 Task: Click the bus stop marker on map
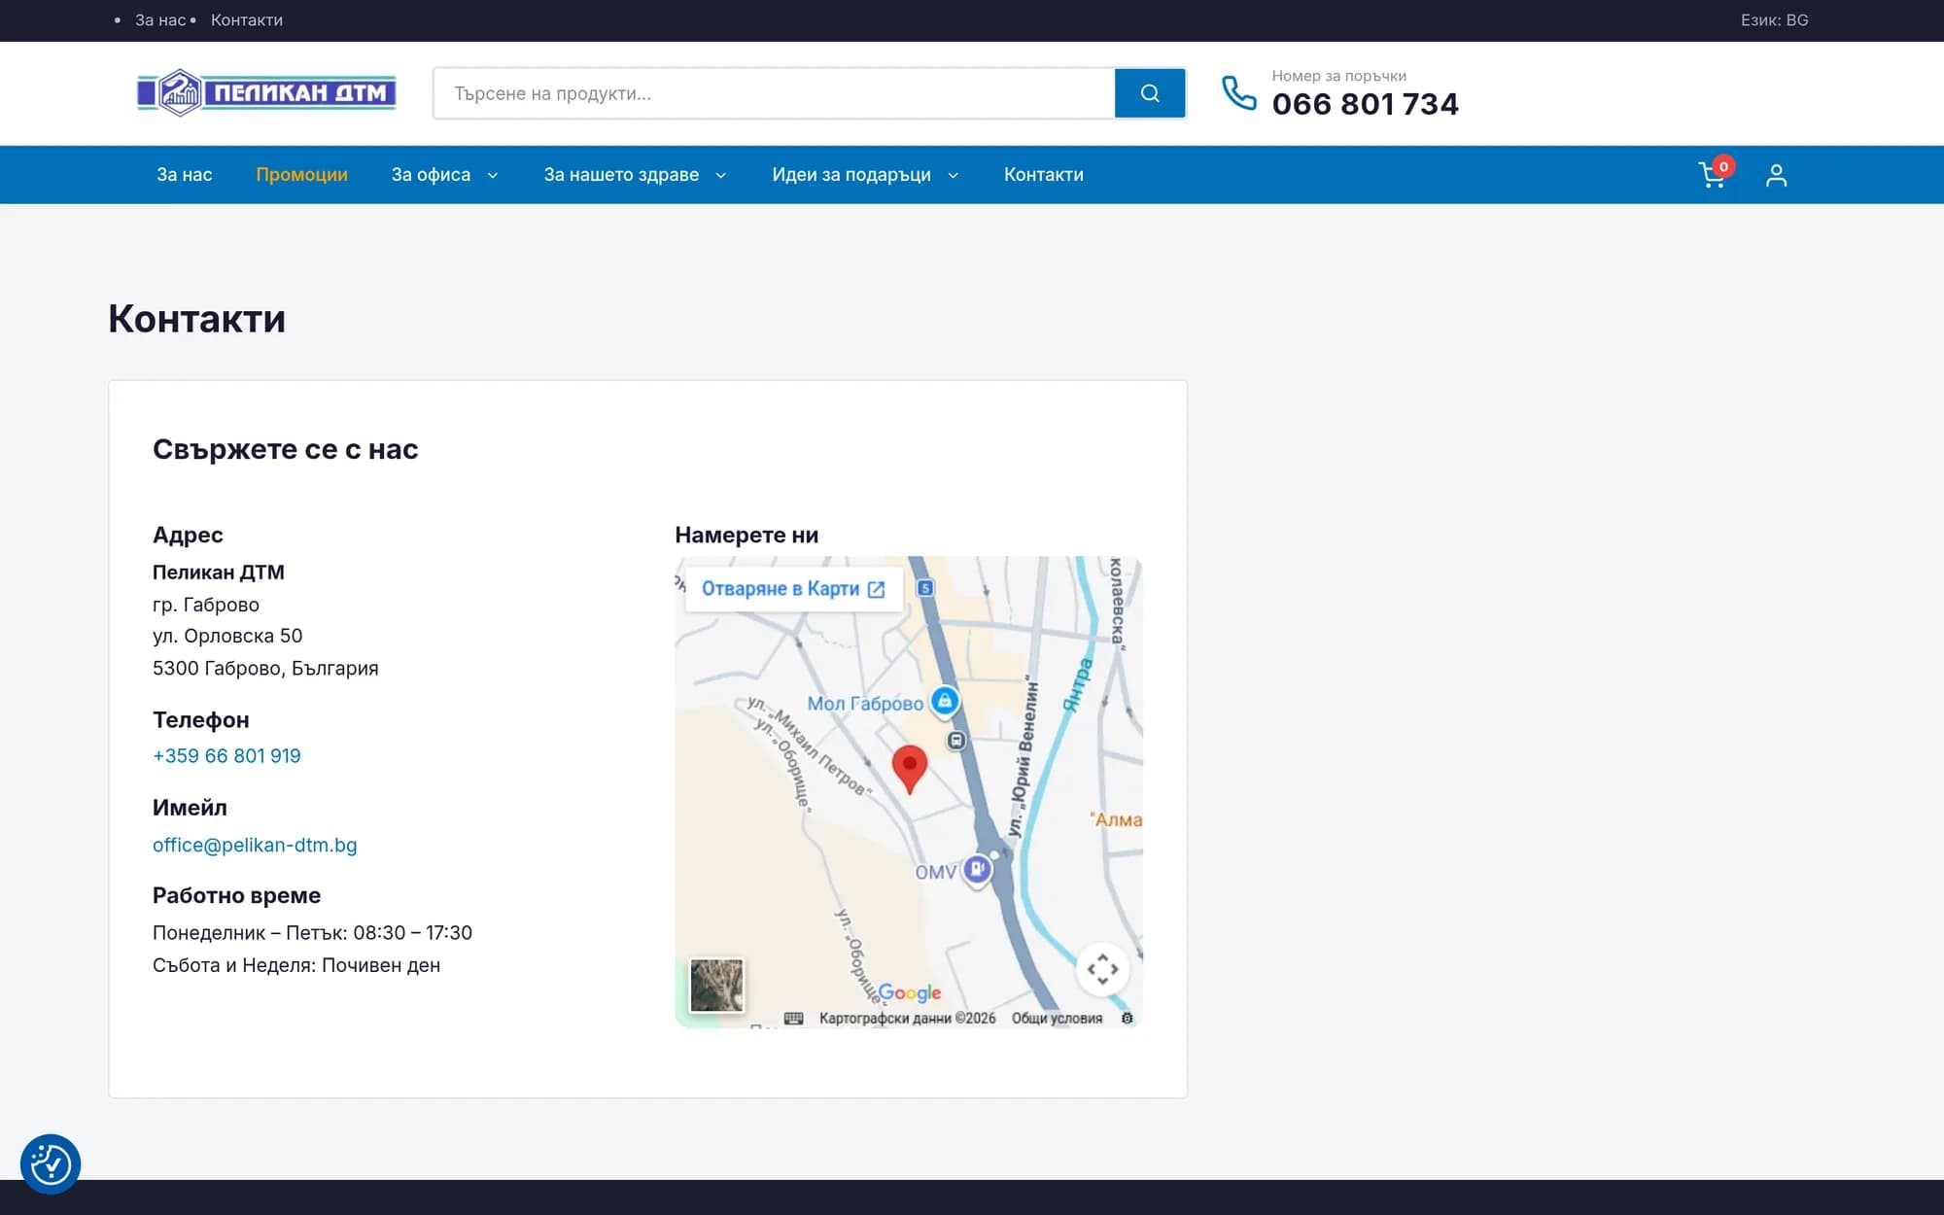pyautogui.click(x=956, y=741)
